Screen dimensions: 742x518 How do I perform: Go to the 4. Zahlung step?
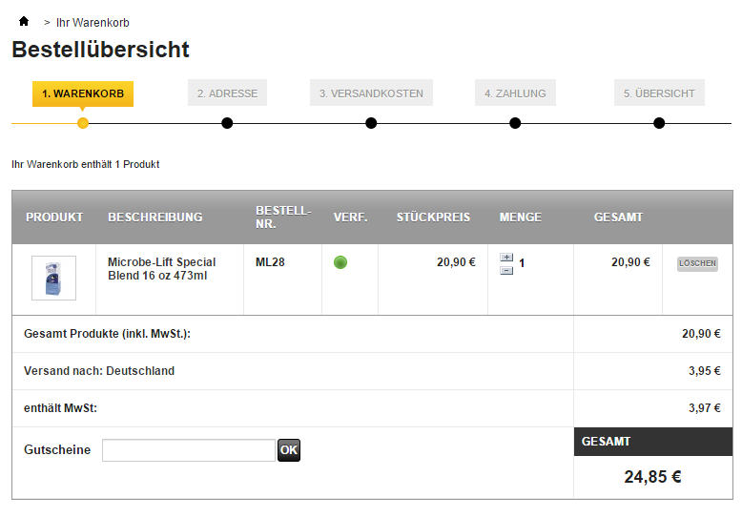[515, 93]
